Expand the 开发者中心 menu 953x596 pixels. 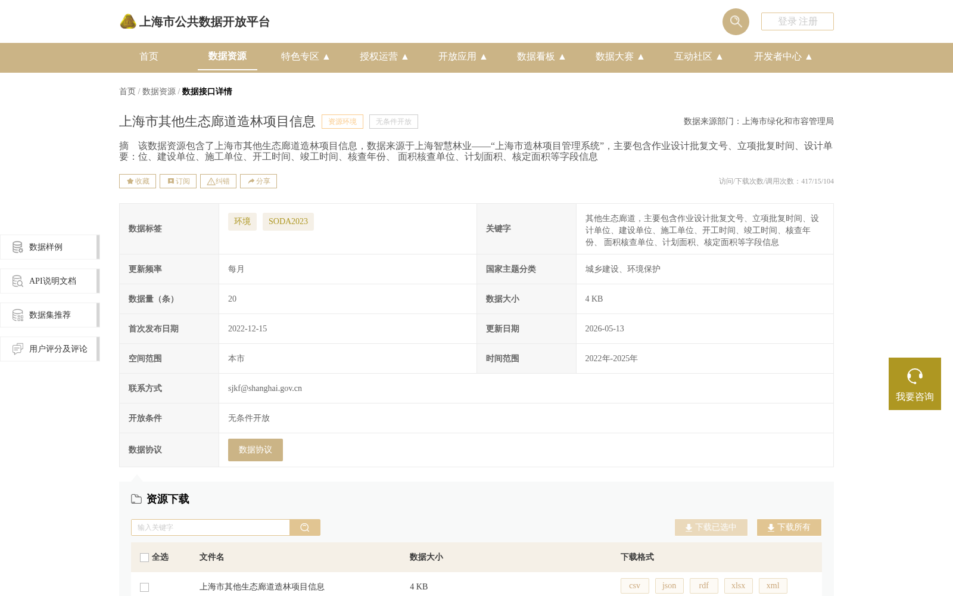pyautogui.click(x=783, y=57)
